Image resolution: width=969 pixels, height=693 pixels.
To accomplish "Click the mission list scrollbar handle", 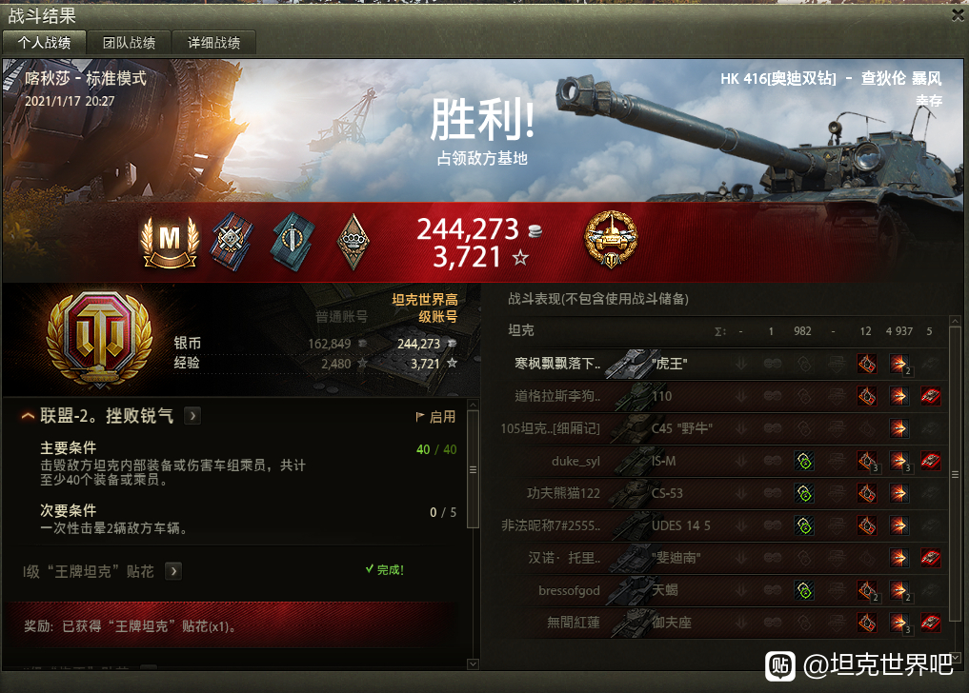I will (x=473, y=469).
